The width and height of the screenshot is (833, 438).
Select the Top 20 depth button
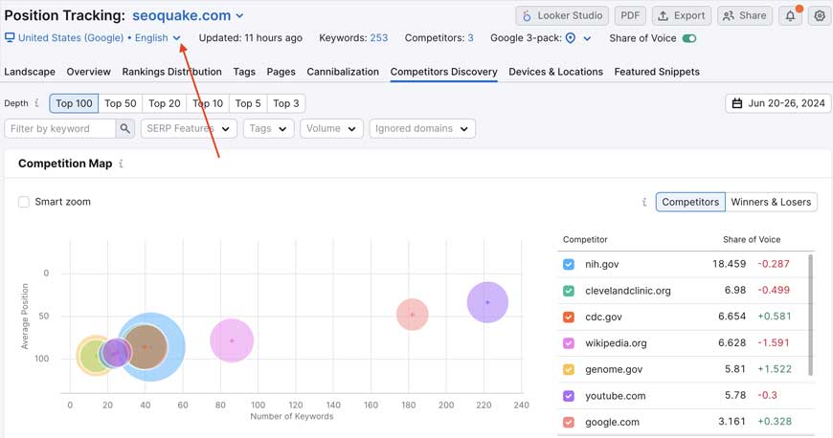(165, 103)
